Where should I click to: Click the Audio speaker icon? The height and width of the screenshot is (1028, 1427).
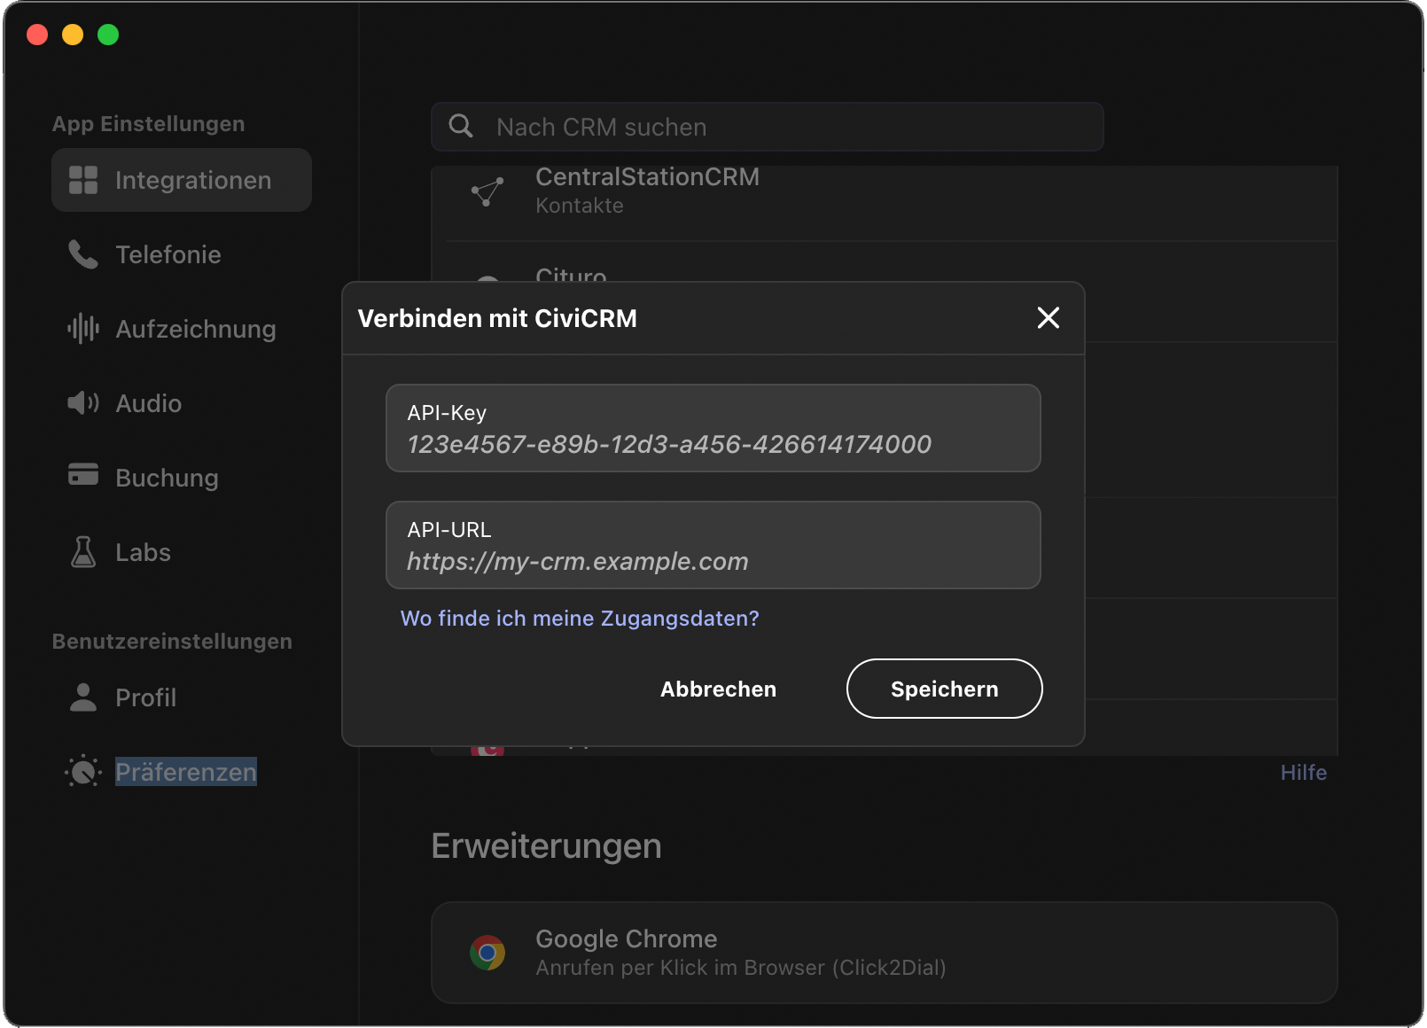click(x=83, y=403)
